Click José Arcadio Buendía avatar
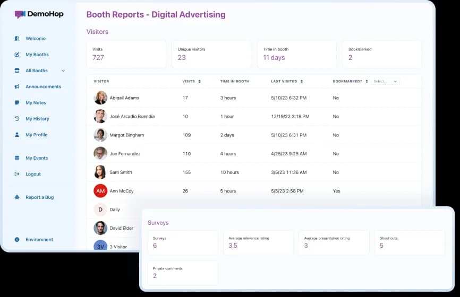The height and width of the screenshot is (297, 460). (x=100, y=116)
